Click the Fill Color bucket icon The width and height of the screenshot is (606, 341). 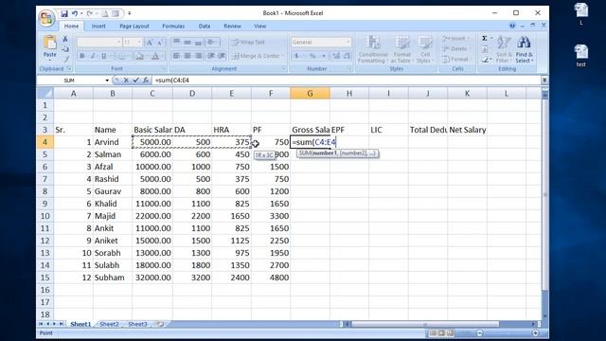(x=140, y=56)
